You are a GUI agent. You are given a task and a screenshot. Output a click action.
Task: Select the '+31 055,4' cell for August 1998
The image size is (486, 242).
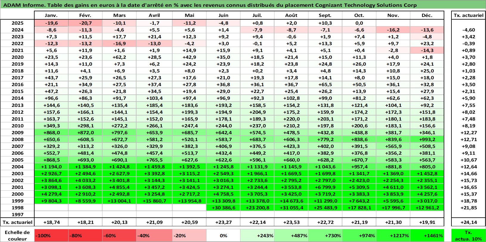point(291,208)
